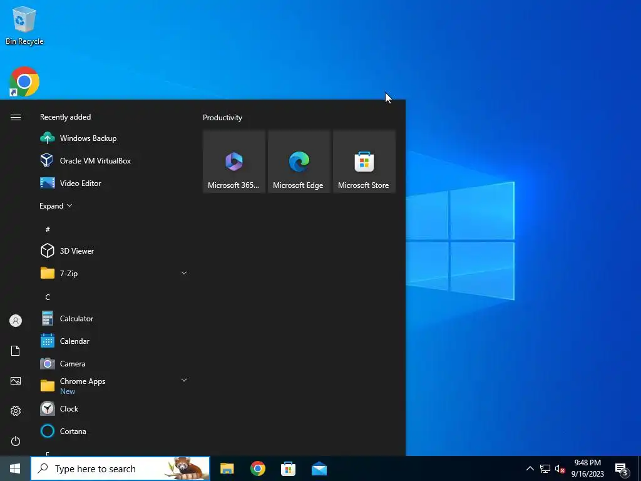Viewport: 641px width, 481px height.
Task: Open the muted volume tray icon
Action: (x=560, y=468)
